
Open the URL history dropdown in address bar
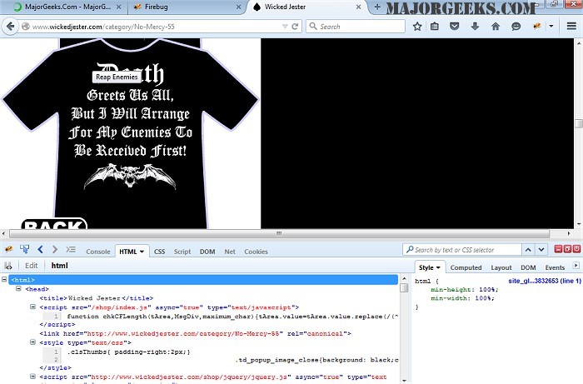tap(285, 27)
